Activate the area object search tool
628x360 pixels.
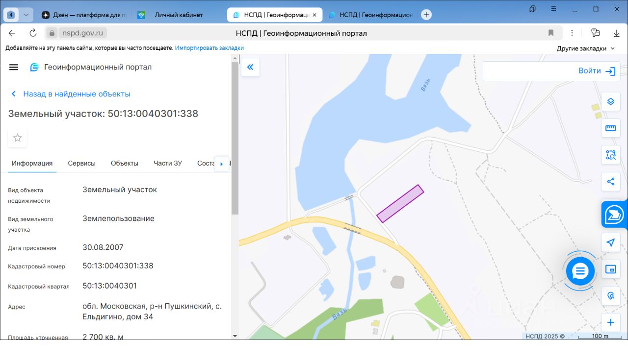[610, 155]
